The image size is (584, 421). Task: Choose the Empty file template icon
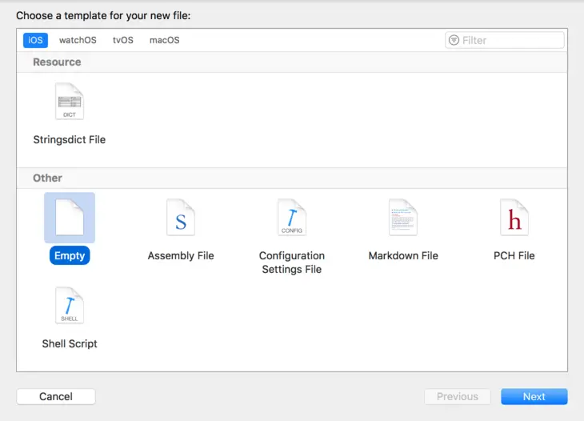tap(69, 217)
